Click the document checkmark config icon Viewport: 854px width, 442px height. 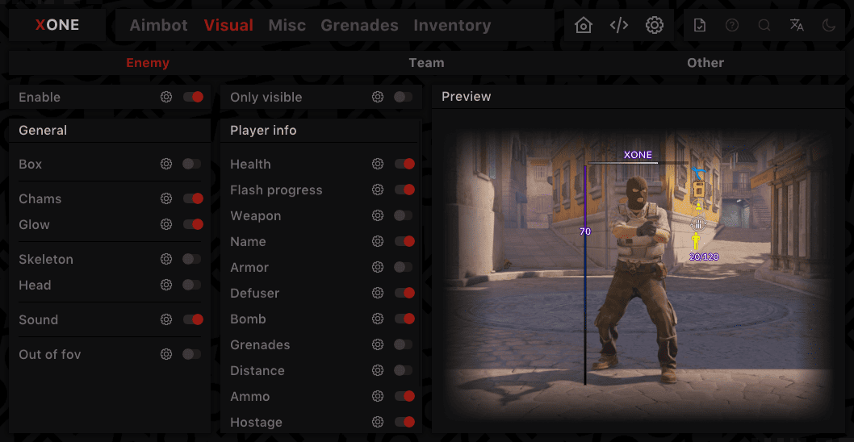pyautogui.click(x=700, y=26)
